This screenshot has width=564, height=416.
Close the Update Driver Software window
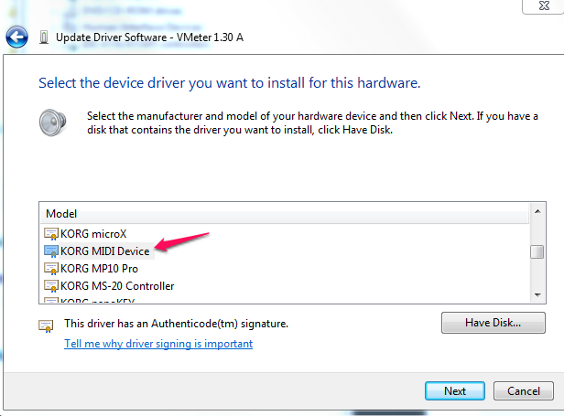point(544,5)
